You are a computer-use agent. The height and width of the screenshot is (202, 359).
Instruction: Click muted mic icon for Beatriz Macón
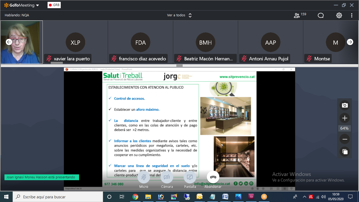tap(179, 58)
